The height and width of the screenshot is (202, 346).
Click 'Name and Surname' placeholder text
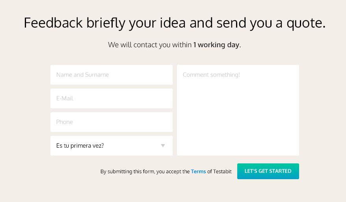[82, 75]
